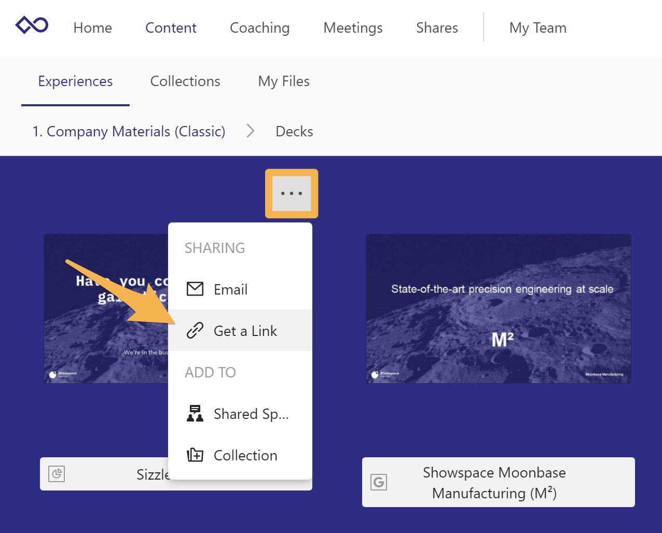
Task: Choose Get a Link from the Sharing menu
Action: (x=245, y=330)
